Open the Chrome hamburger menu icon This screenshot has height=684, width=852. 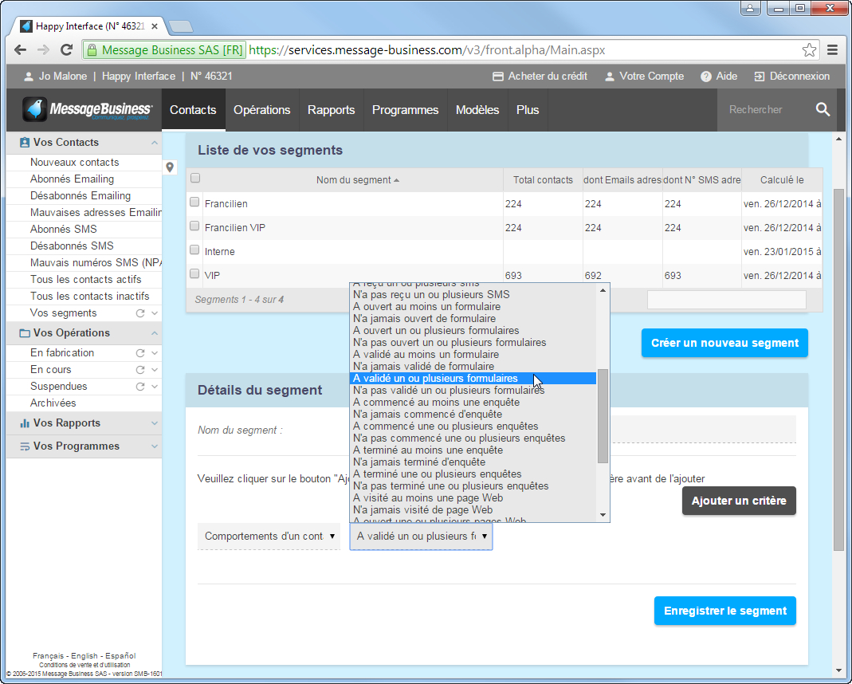point(832,50)
